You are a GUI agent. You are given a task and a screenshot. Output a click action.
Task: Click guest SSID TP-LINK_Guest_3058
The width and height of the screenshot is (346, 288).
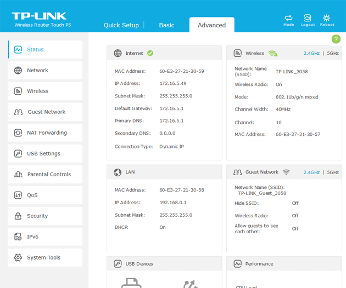[x=262, y=193]
